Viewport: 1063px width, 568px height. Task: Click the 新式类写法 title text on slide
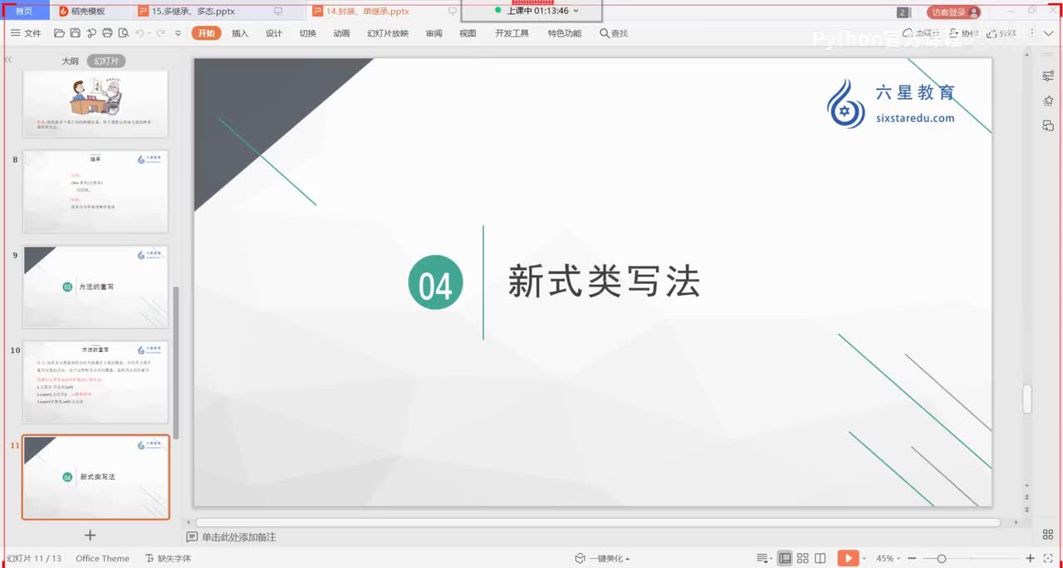pos(604,282)
